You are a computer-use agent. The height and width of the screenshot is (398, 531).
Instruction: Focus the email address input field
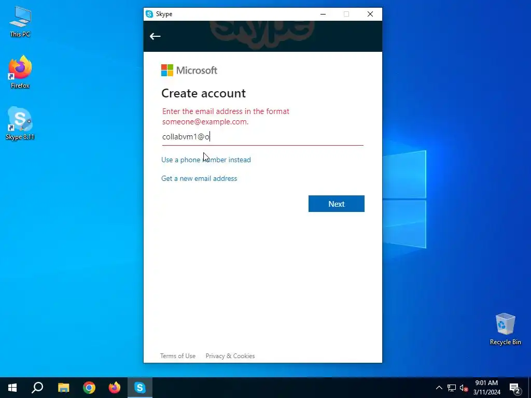(262, 137)
